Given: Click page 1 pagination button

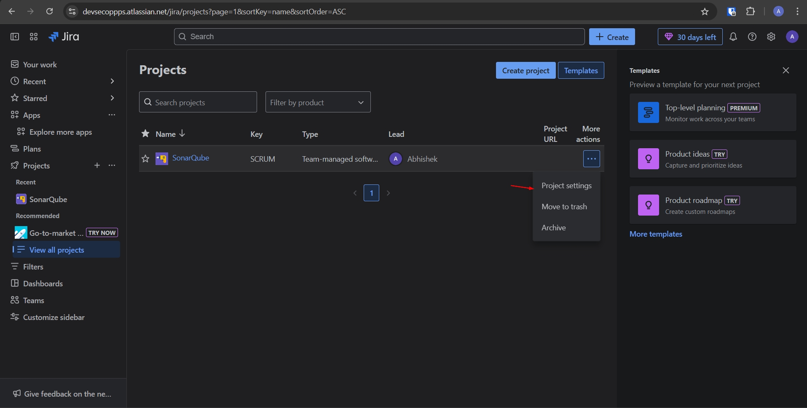Looking at the screenshot, I should (x=371, y=193).
